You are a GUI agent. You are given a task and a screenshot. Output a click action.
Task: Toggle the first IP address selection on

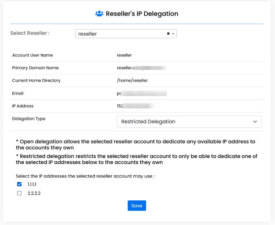(x=19, y=184)
